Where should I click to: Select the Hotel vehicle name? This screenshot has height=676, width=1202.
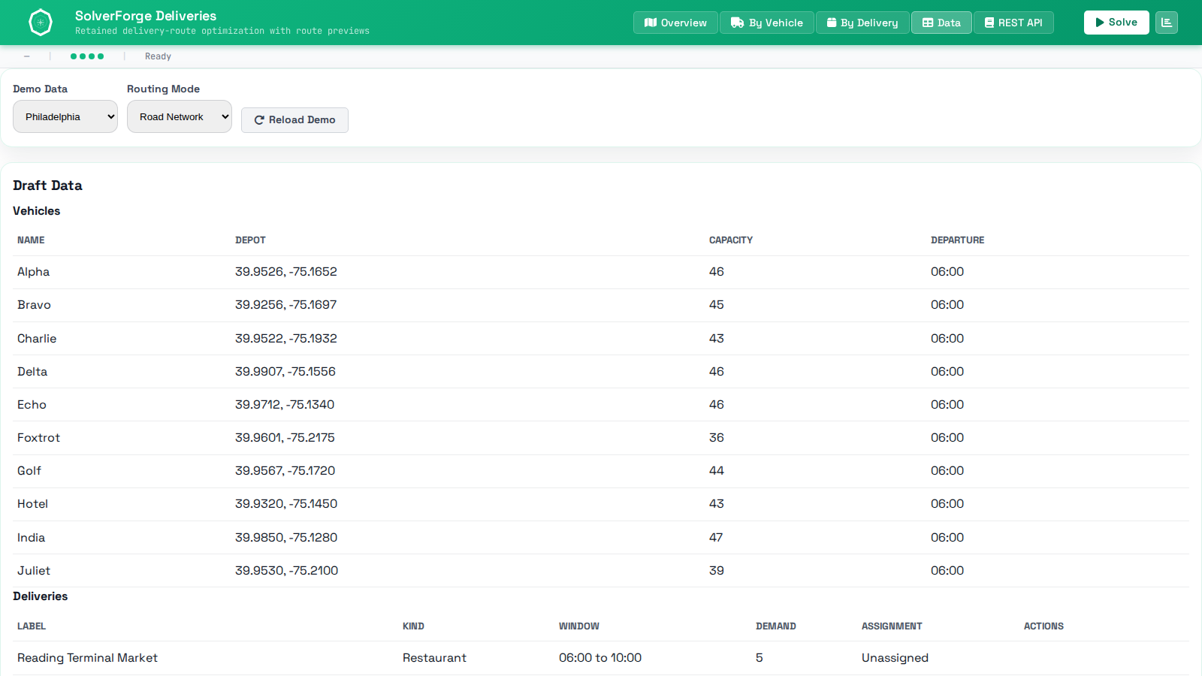click(x=32, y=504)
